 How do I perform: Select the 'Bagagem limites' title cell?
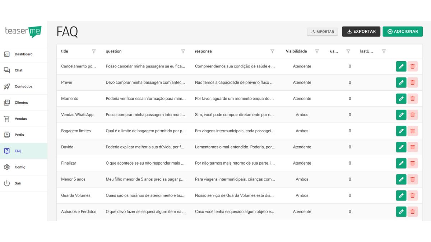(76, 131)
